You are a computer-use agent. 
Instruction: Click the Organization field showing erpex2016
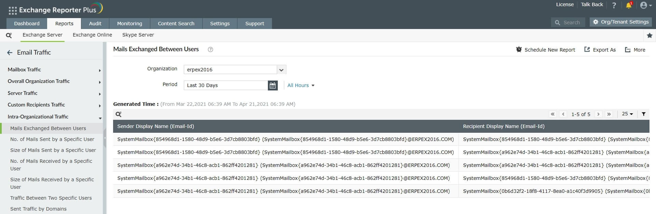pos(230,70)
